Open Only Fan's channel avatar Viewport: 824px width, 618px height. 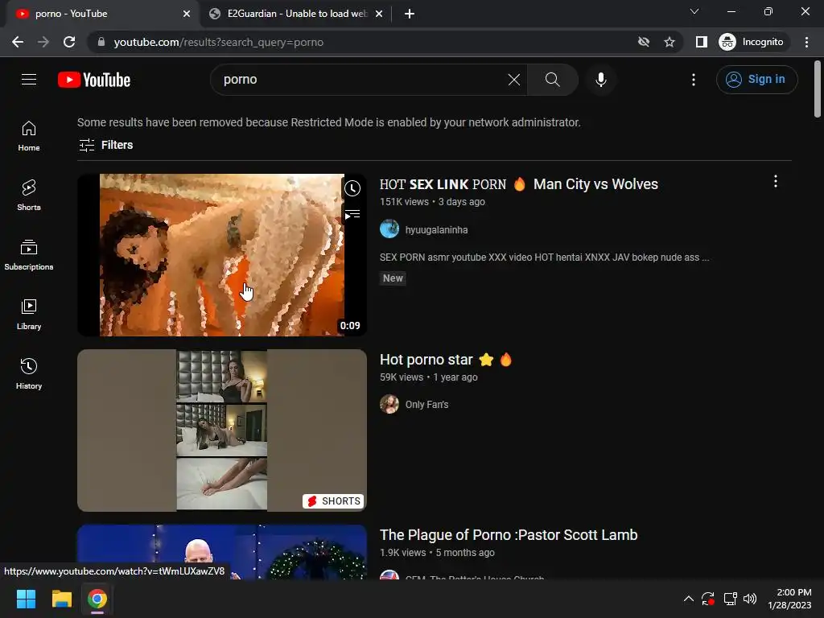click(x=389, y=404)
